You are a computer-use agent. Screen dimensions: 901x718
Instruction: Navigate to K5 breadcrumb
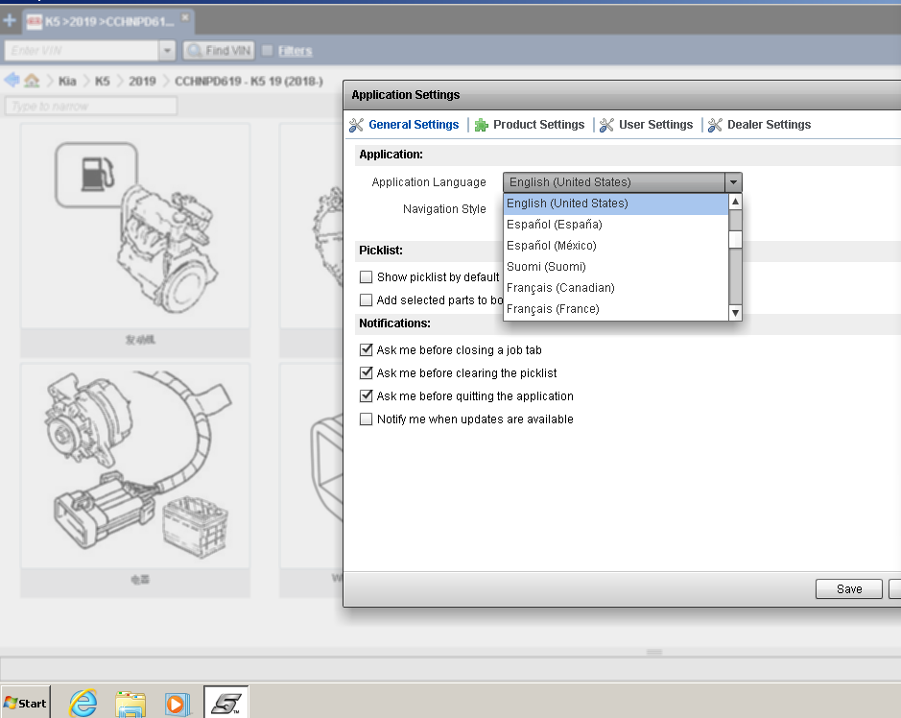[x=103, y=81]
